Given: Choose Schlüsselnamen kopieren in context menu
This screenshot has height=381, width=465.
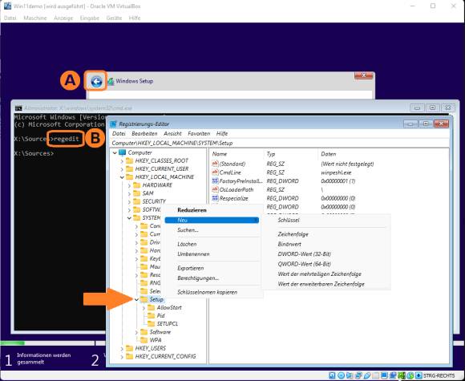Looking at the screenshot, I should [x=208, y=292].
